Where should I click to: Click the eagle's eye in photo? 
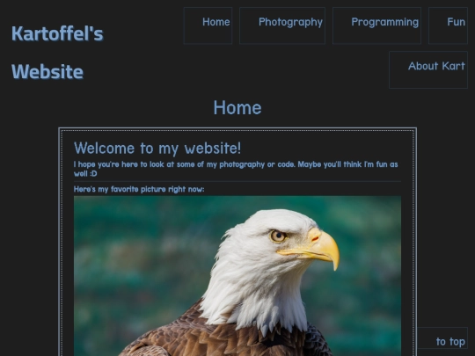click(x=278, y=236)
